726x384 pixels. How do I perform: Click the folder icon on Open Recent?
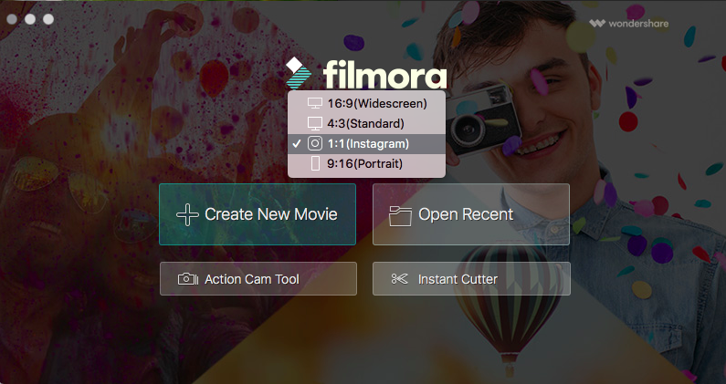click(x=400, y=215)
